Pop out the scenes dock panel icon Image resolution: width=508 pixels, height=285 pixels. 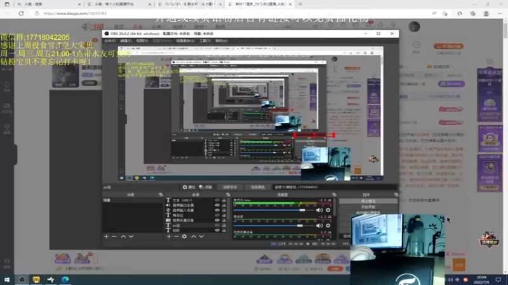coord(161,195)
